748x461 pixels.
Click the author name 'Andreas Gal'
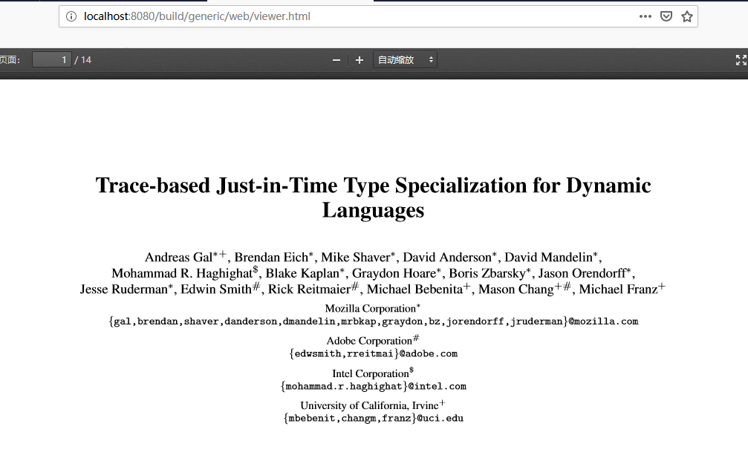pos(178,258)
